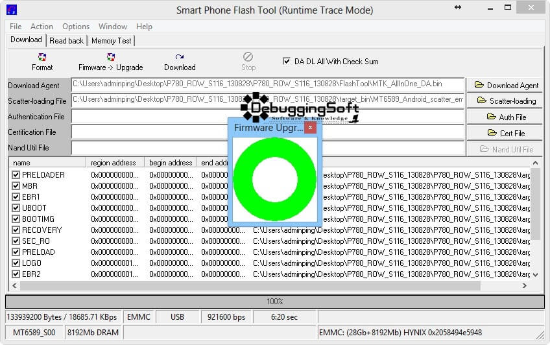The width and height of the screenshot is (550, 345).
Task: Click the name column header
Action: pos(47,163)
